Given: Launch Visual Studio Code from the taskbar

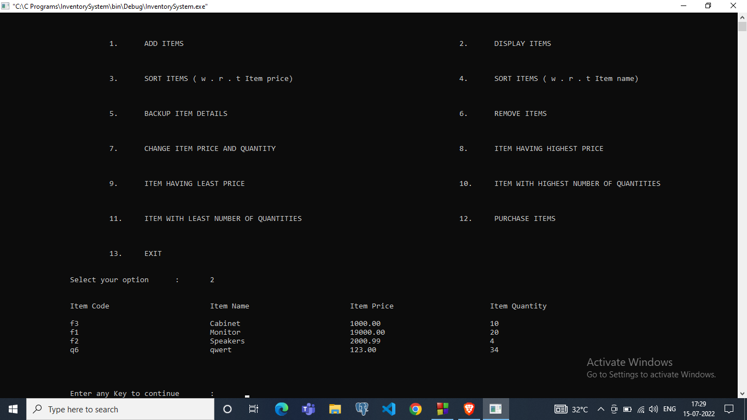Looking at the screenshot, I should (x=388, y=409).
